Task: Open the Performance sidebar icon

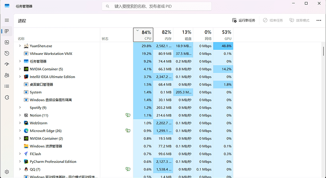Action: point(7,42)
